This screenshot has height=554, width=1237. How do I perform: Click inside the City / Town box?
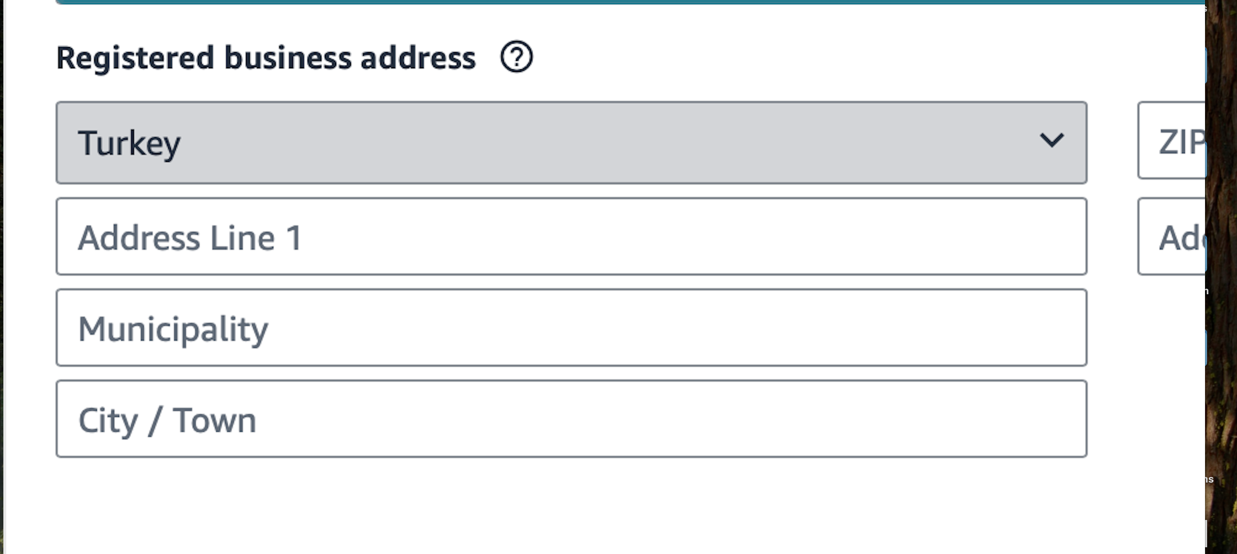tap(571, 419)
